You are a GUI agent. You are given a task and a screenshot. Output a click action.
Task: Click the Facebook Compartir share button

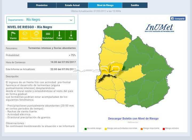click(178, 19)
